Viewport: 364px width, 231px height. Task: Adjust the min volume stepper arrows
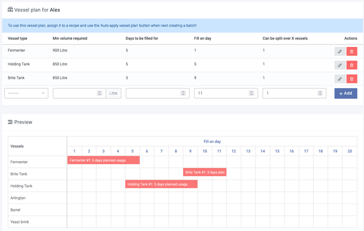pos(100,93)
